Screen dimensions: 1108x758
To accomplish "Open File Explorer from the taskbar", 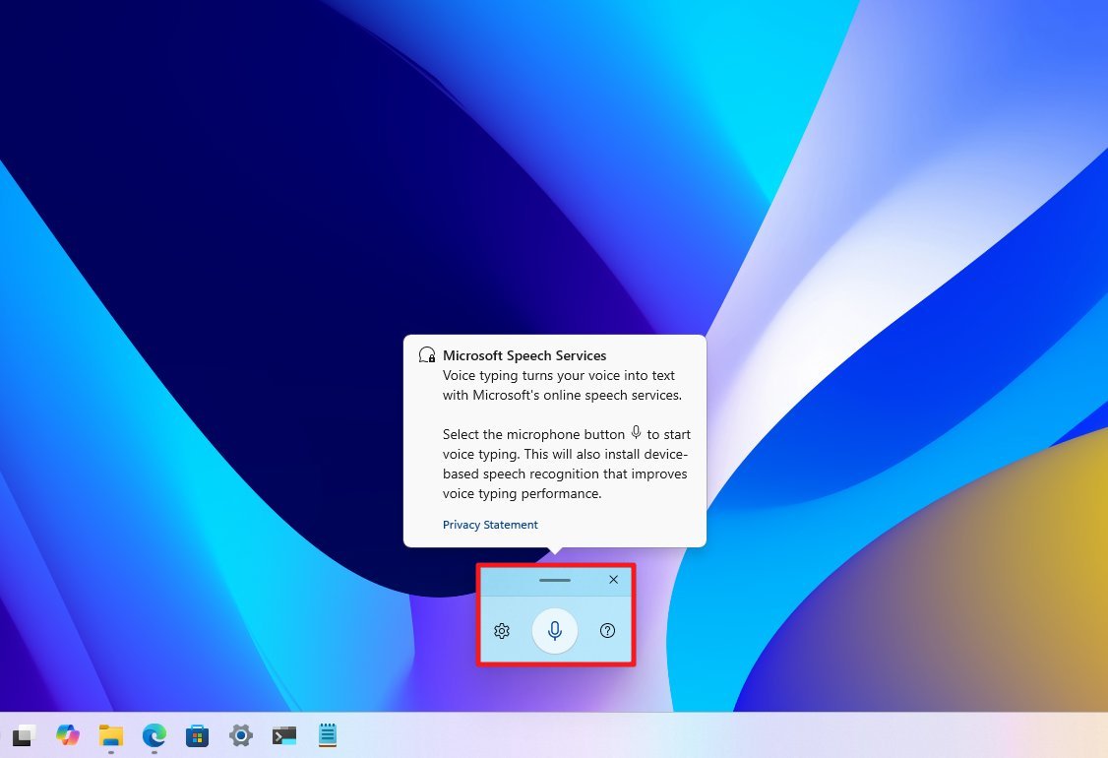I will tap(110, 735).
